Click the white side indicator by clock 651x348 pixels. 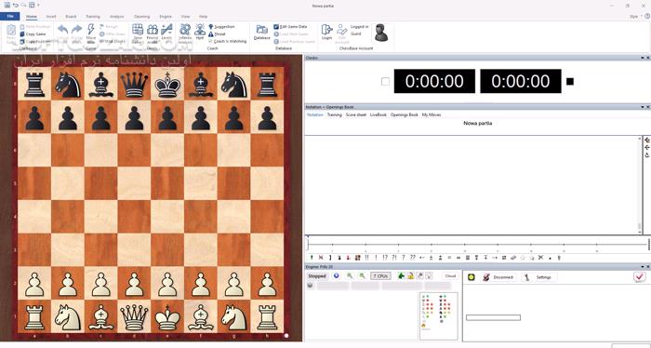[385, 81]
